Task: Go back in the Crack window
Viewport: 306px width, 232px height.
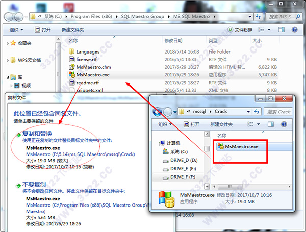Action: click(x=157, y=112)
